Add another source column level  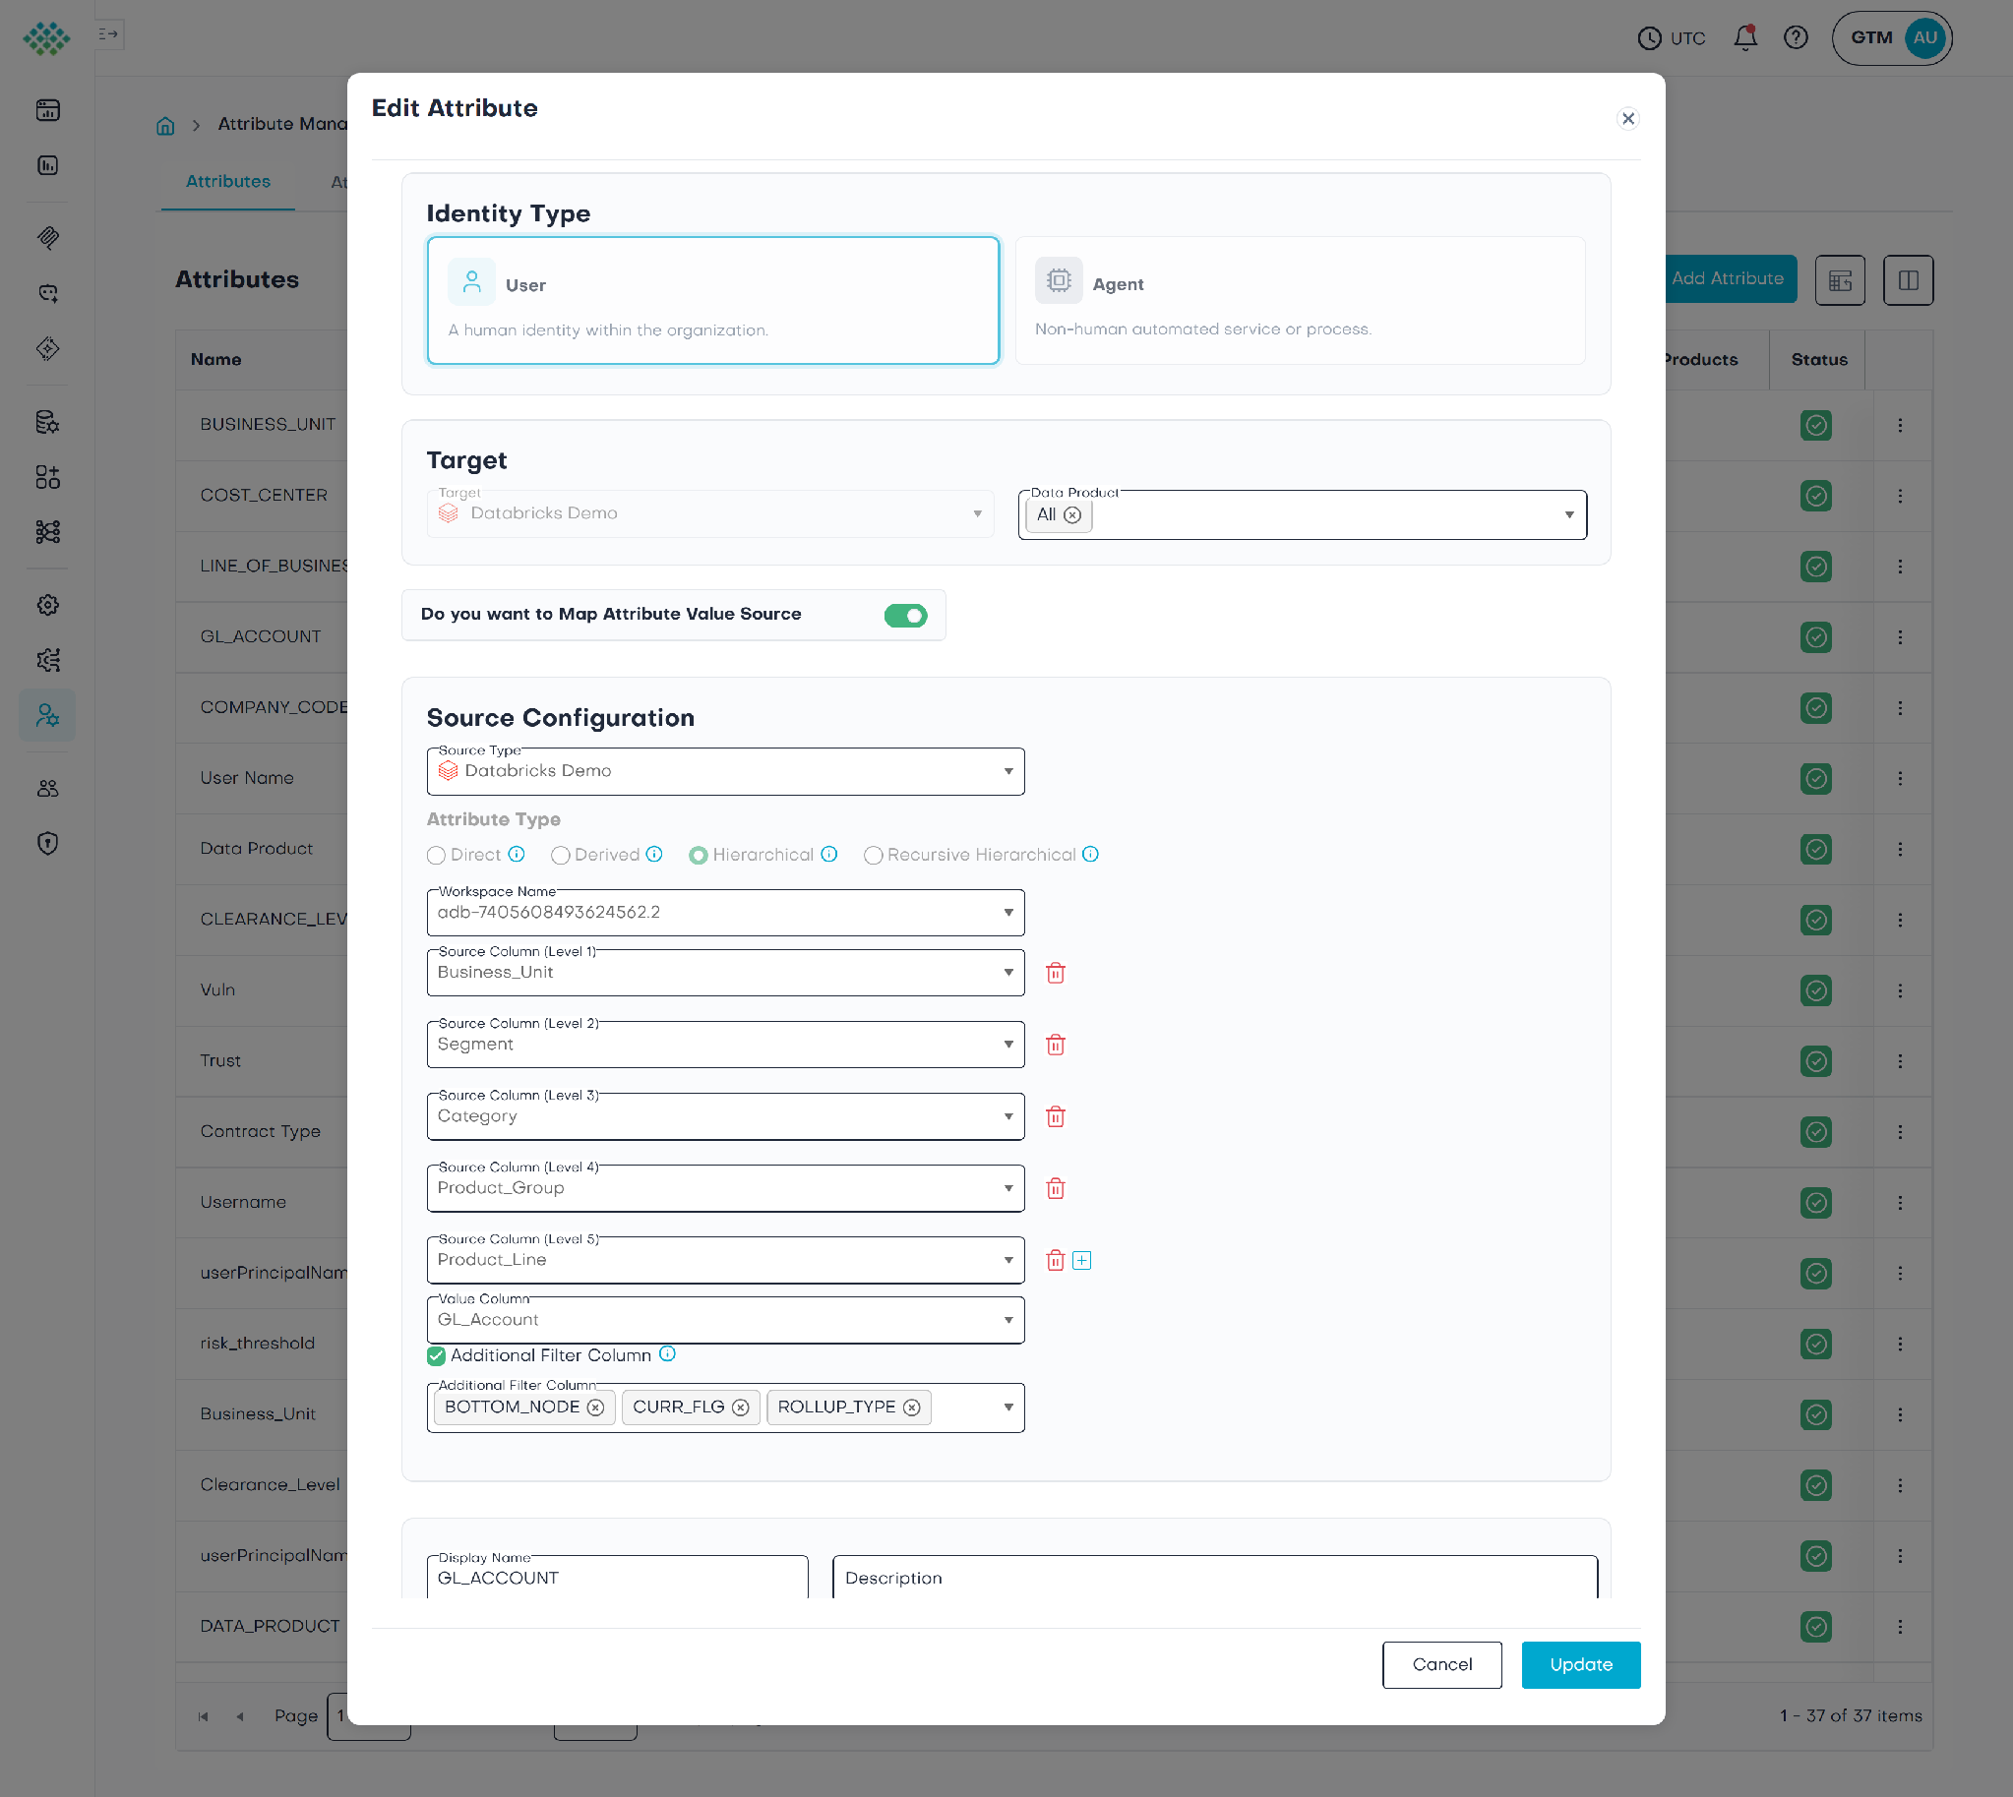click(1081, 1260)
